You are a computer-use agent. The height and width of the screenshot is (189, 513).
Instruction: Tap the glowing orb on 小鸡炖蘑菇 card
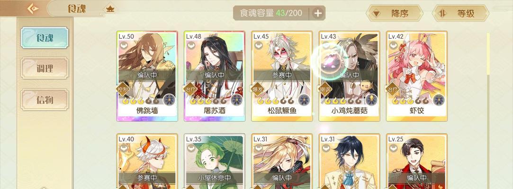tap(329, 60)
